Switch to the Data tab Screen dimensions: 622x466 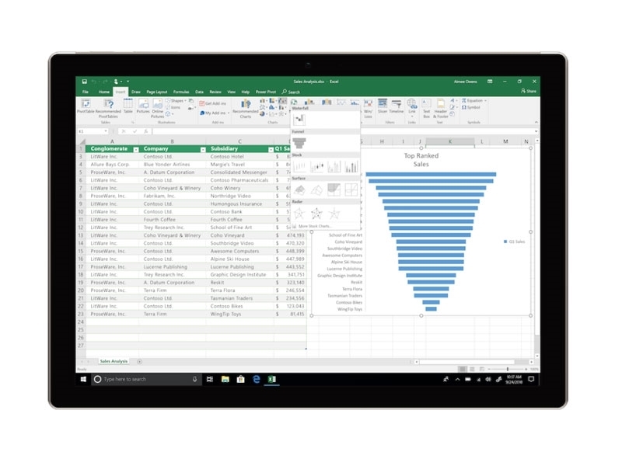199,92
